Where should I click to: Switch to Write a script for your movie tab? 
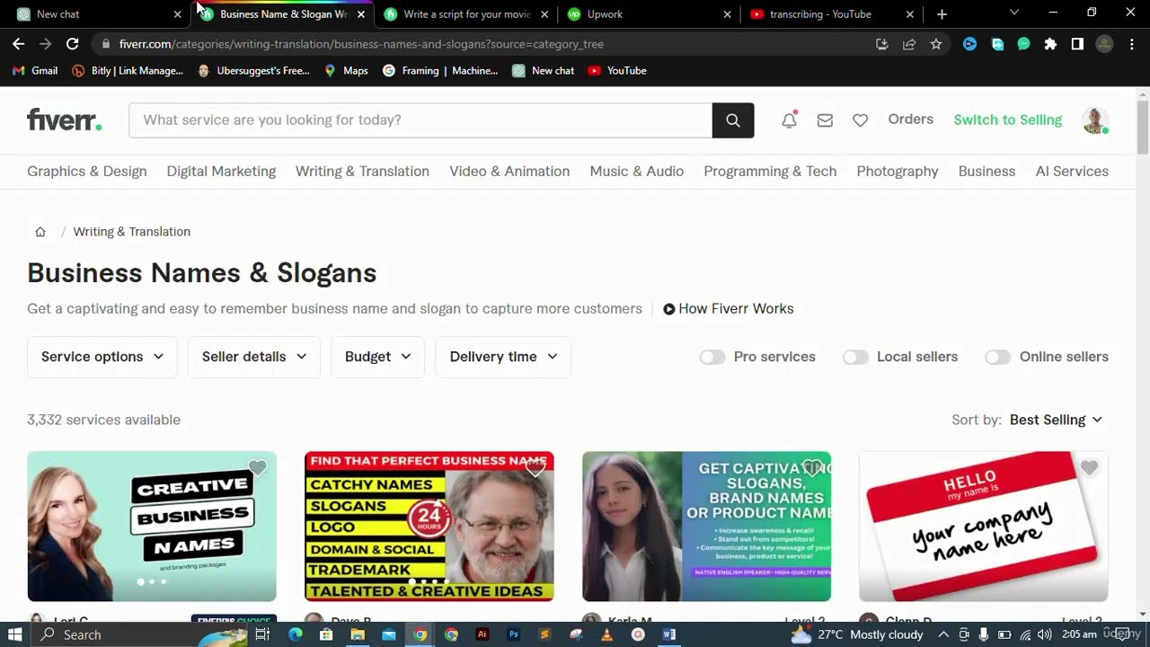click(466, 14)
